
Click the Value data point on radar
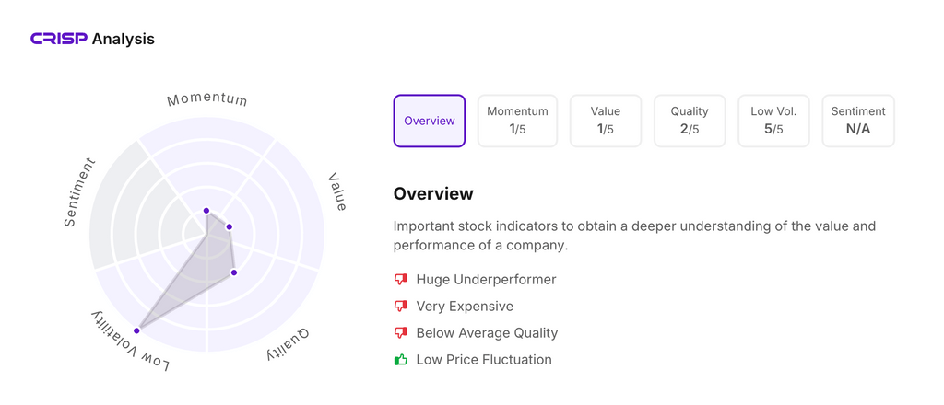229,226
